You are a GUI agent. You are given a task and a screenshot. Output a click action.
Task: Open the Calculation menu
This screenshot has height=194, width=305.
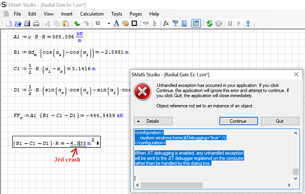pos(91,14)
